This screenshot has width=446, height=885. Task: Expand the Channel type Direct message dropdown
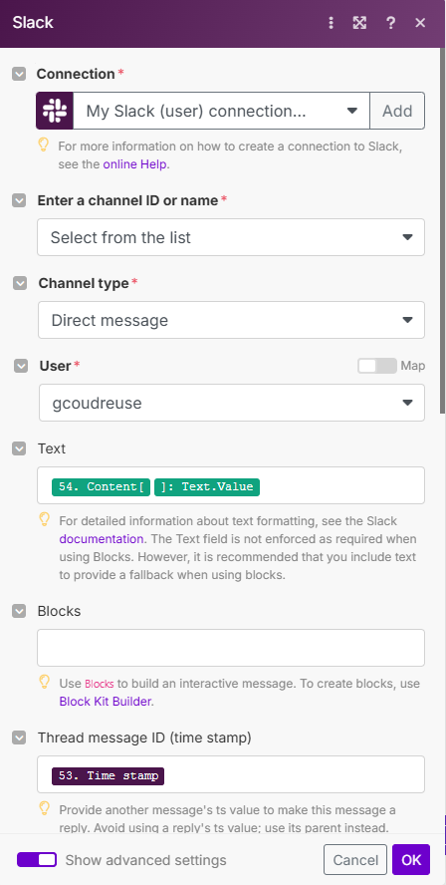[231, 320]
